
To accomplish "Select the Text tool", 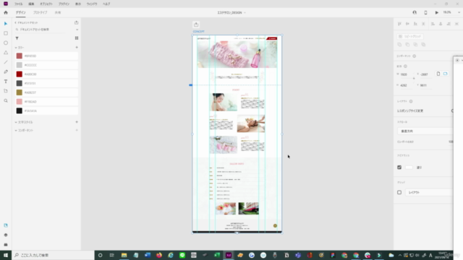I will [x=6, y=82].
